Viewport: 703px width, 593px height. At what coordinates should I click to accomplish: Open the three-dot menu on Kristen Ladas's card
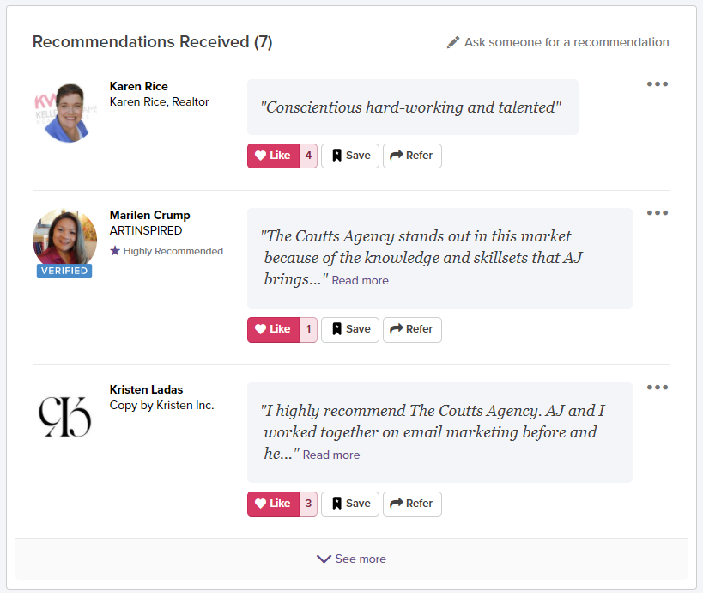657,387
